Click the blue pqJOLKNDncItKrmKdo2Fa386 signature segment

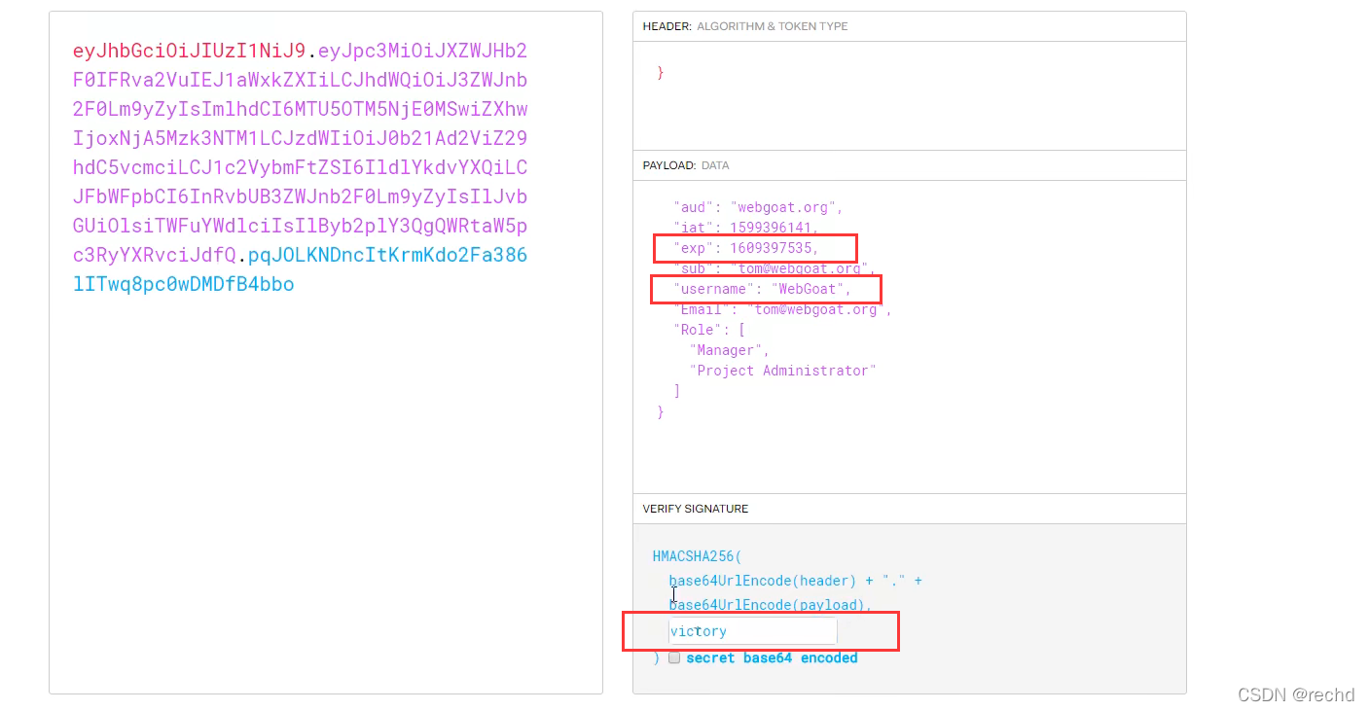tap(387, 255)
